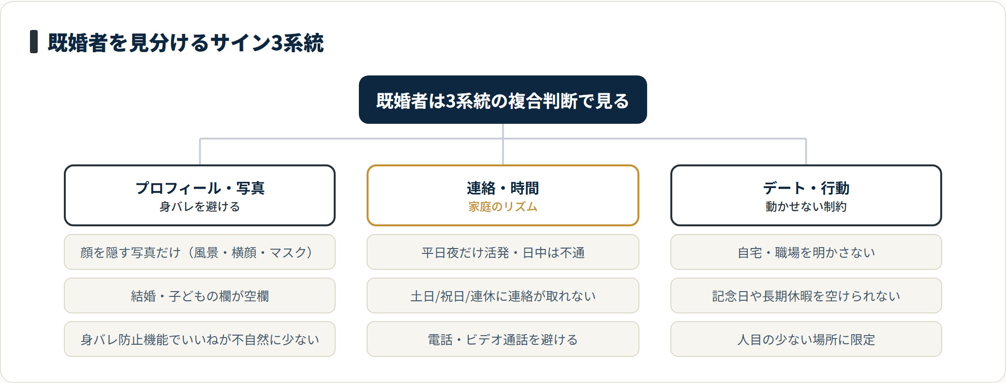This screenshot has width=1006, height=383.
Task: Click 電話・ビデオ通話を避ける item
Action: 503,339
